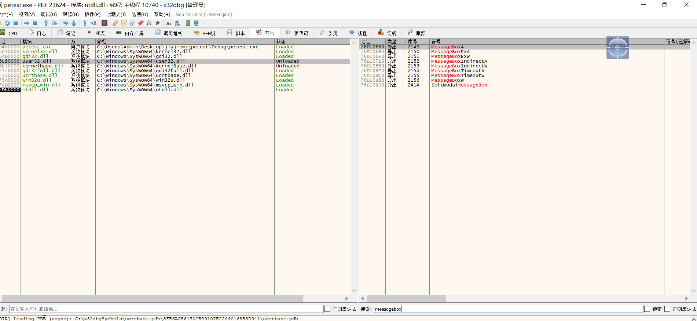Switch to the 断点 breakpoints tab
The width and height of the screenshot is (697, 321).
[x=96, y=33]
